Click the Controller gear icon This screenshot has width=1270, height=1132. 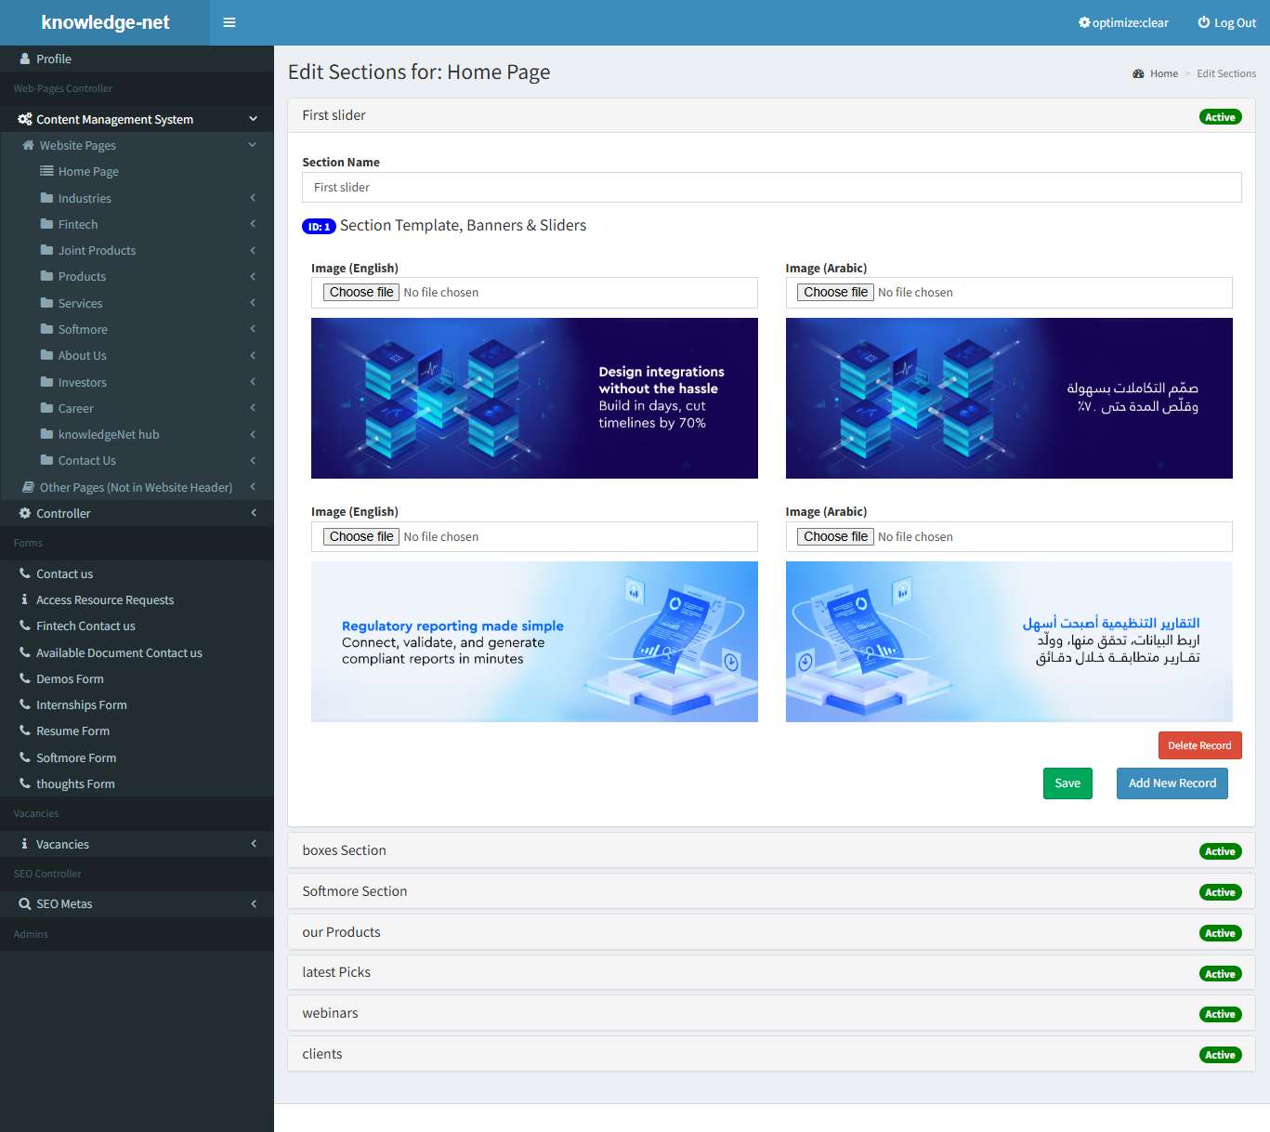coord(25,513)
